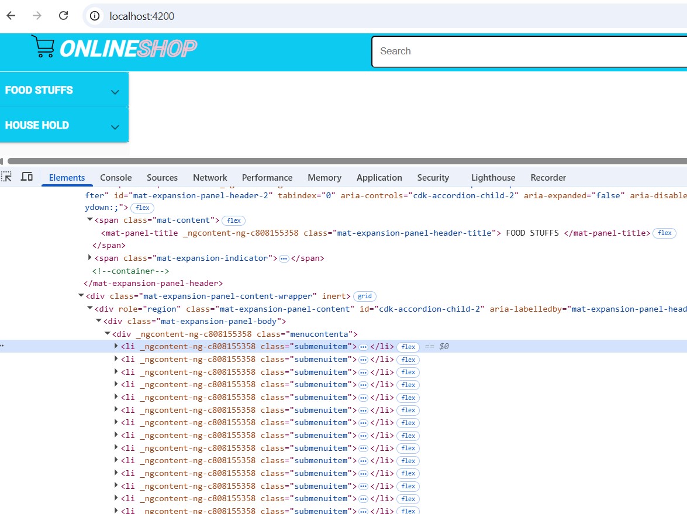Expand the HOUSE HOLD menu panel
Viewport: 687px width, 514px height.
(64, 125)
